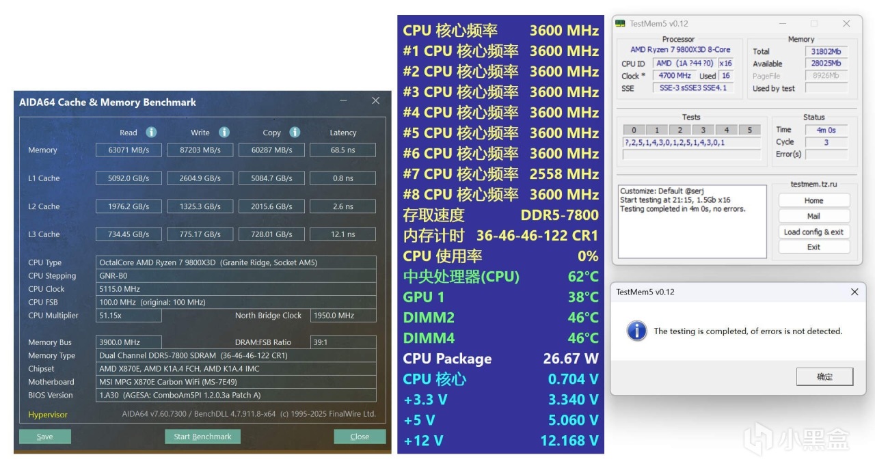Click the Clock 4700 MHz field in TestMem5

pyautogui.click(x=675, y=76)
